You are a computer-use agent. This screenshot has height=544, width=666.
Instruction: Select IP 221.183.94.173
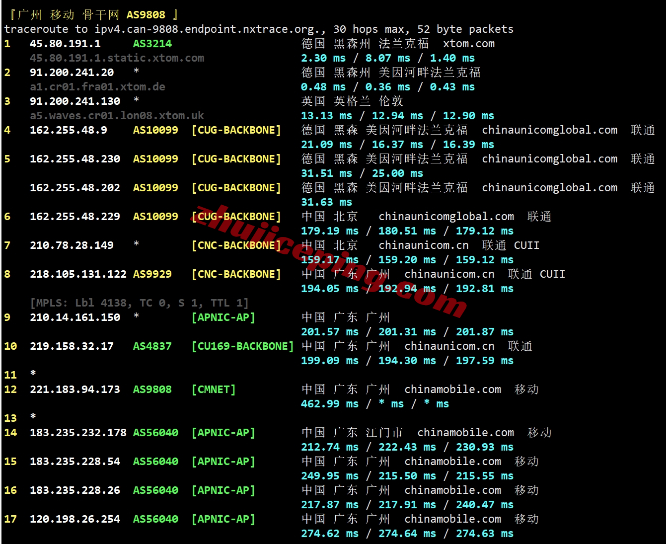pos(75,389)
